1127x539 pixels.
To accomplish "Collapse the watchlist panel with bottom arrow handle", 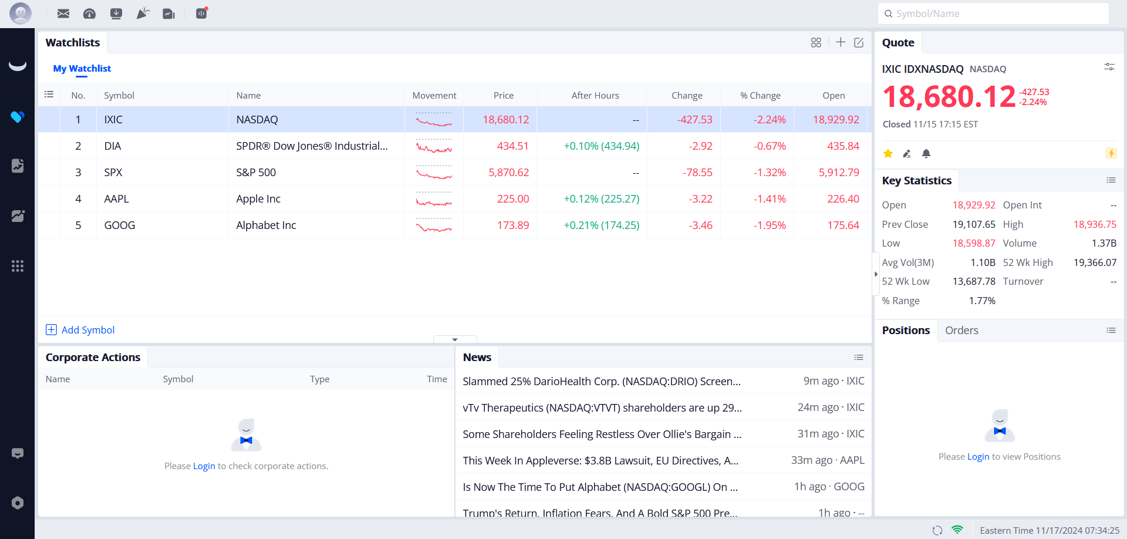I will click(x=455, y=339).
